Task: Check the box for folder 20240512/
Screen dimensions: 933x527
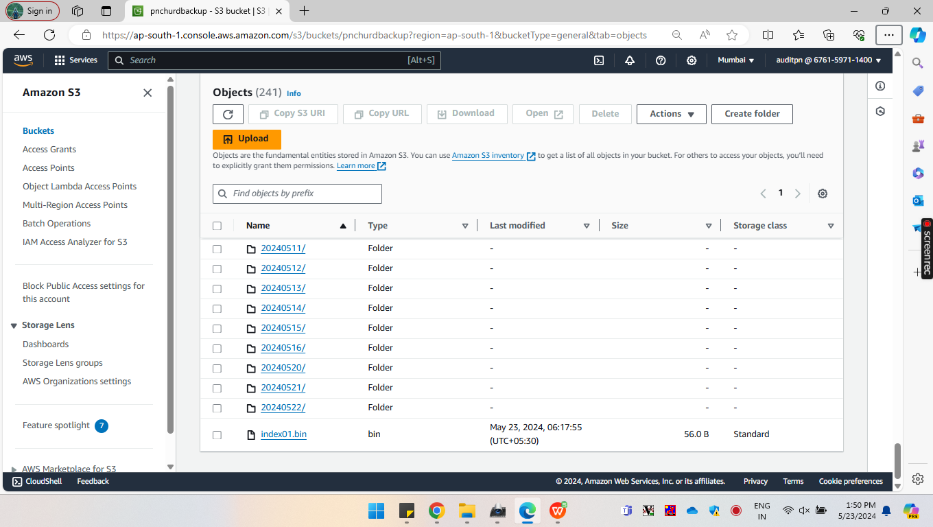Action: coord(217,268)
